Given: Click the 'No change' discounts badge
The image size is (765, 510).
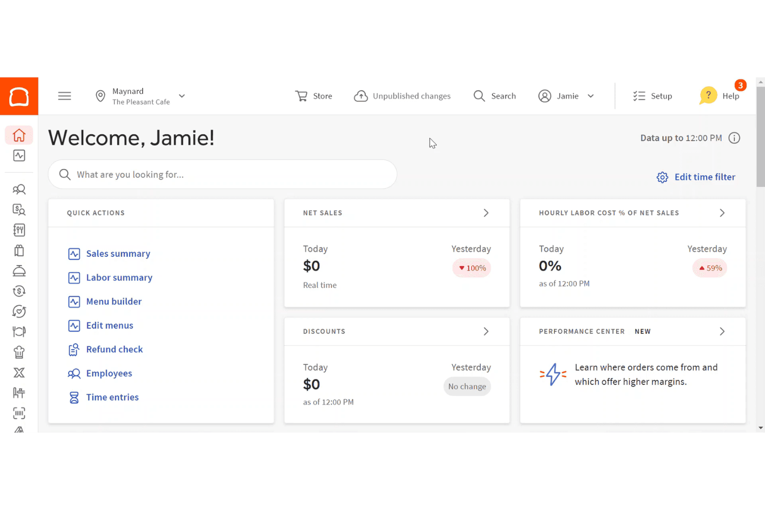Looking at the screenshot, I should 467,387.
